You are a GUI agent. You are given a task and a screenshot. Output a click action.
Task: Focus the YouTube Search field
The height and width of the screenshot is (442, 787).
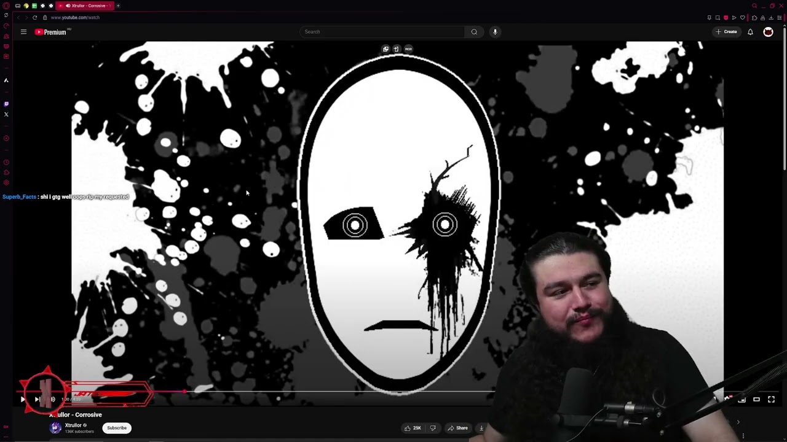(x=382, y=32)
